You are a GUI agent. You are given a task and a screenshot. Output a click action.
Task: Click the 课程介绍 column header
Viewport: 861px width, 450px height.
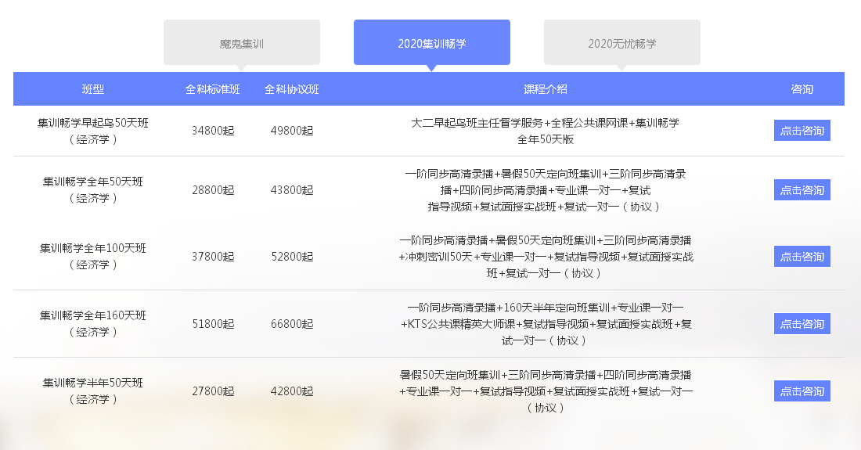[546, 89]
